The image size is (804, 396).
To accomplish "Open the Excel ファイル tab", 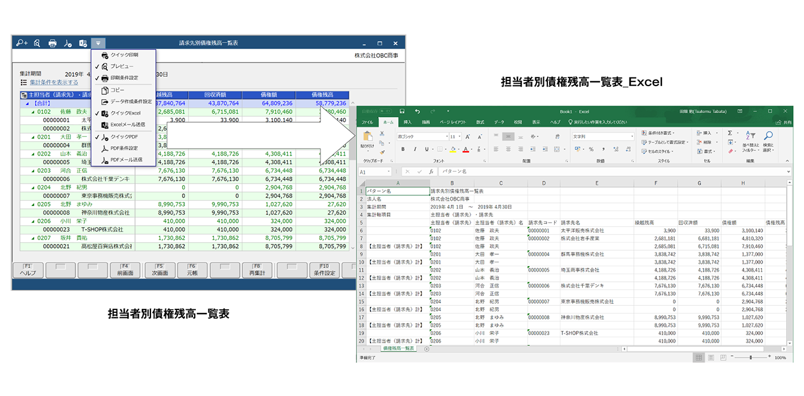I will click(367, 122).
